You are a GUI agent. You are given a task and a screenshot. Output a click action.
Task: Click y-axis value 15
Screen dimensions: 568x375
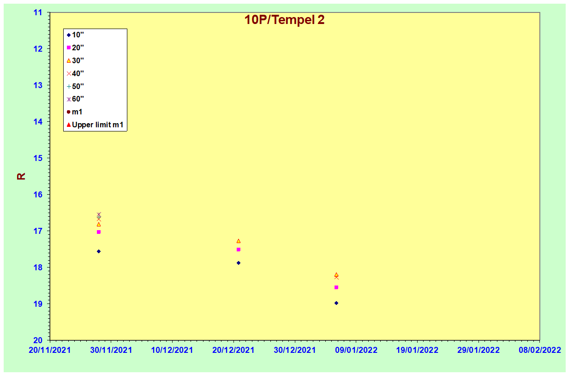click(x=38, y=158)
